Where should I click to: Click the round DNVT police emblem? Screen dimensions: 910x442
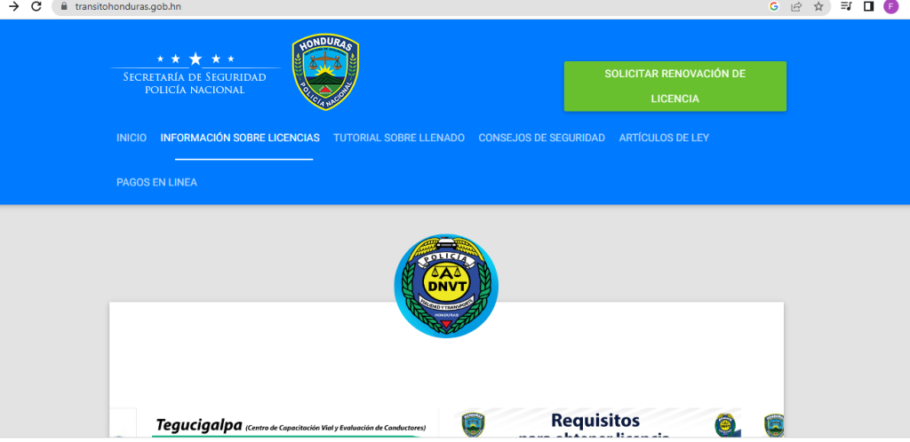pyautogui.click(x=446, y=286)
